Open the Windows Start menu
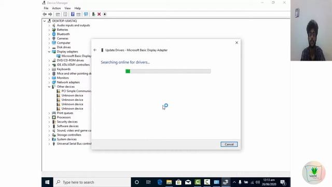 (x=47, y=182)
